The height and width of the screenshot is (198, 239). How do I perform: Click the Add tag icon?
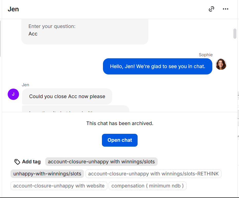pos(17,162)
